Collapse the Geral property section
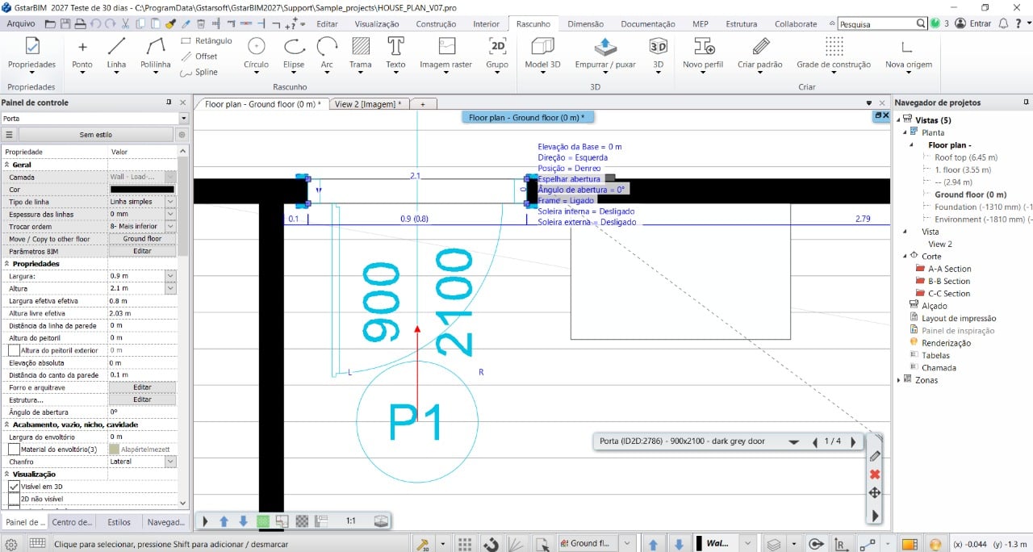Viewport: 1033px width, 552px height. point(7,165)
